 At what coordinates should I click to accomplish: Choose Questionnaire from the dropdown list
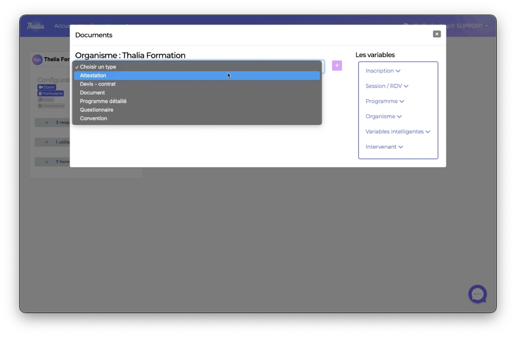96,110
